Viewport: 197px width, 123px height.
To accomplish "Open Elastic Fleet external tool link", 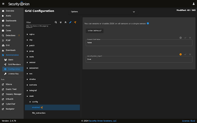I will coord(12,89).
